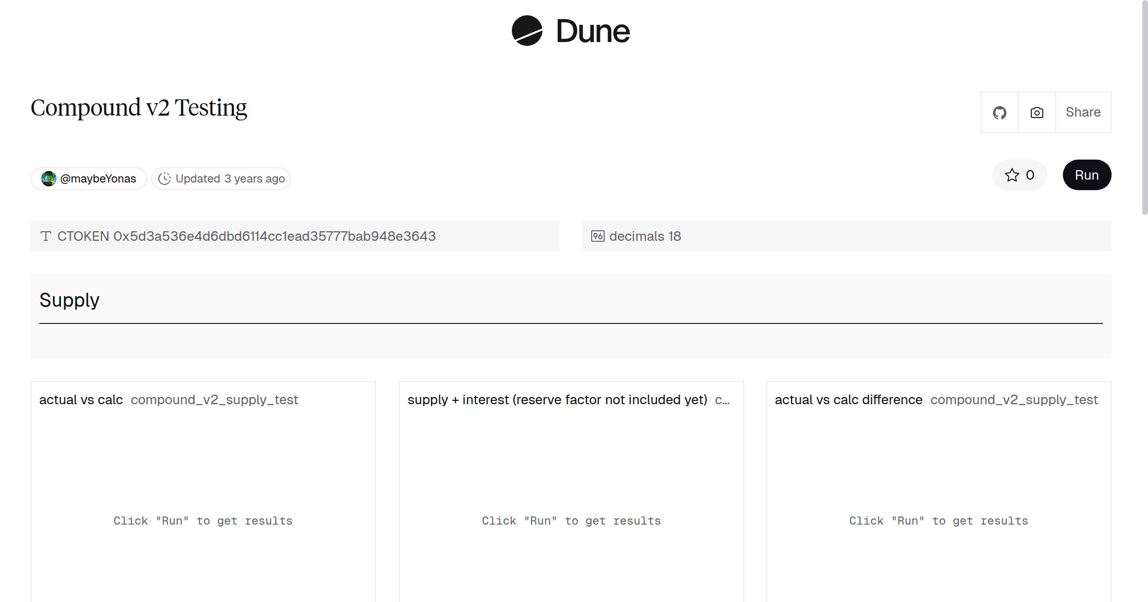1148x602 pixels.
Task: Open the 'actual vs calc difference' title
Action: pyautogui.click(x=848, y=400)
